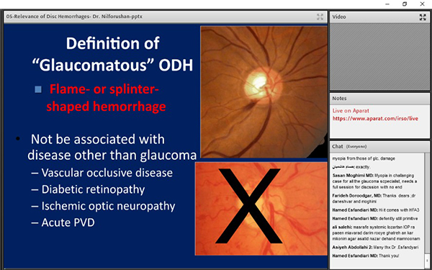
Task: Click the 'Live on Aparat' note text
Action: click(x=351, y=111)
